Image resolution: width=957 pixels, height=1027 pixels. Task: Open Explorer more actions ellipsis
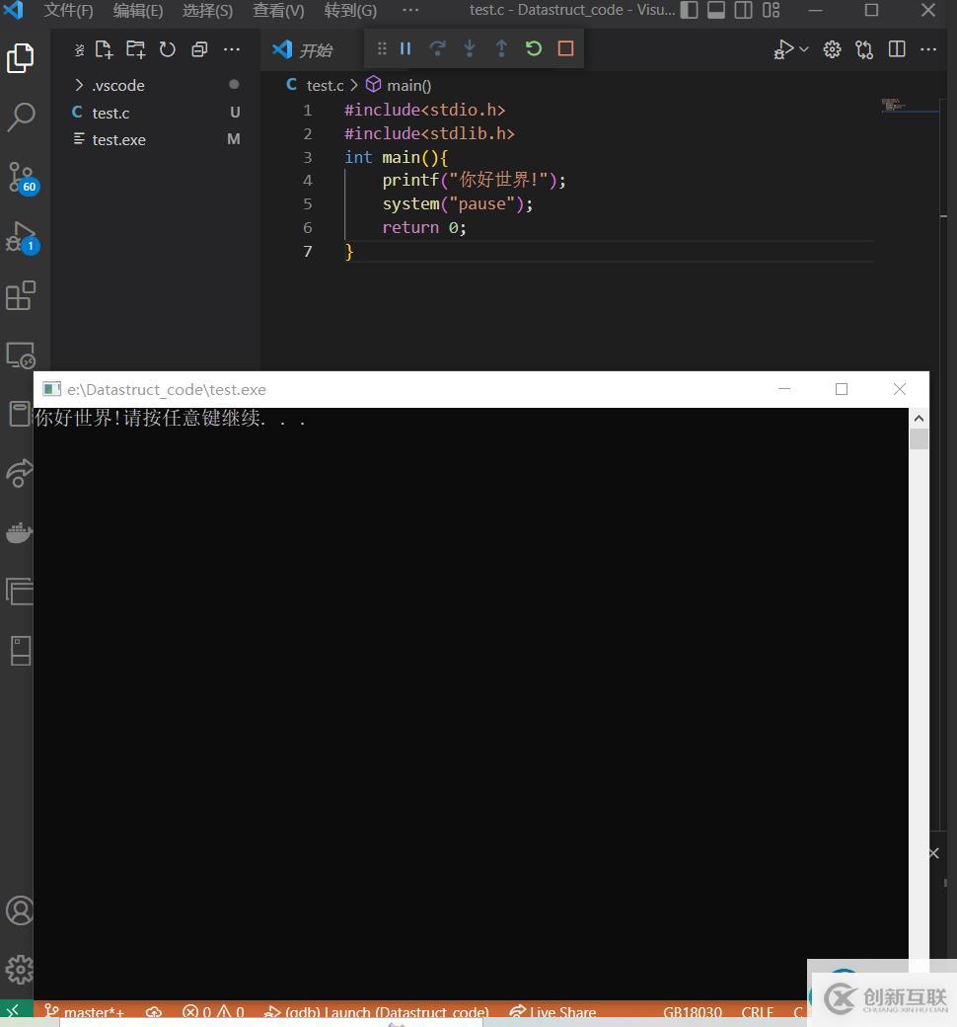click(231, 49)
